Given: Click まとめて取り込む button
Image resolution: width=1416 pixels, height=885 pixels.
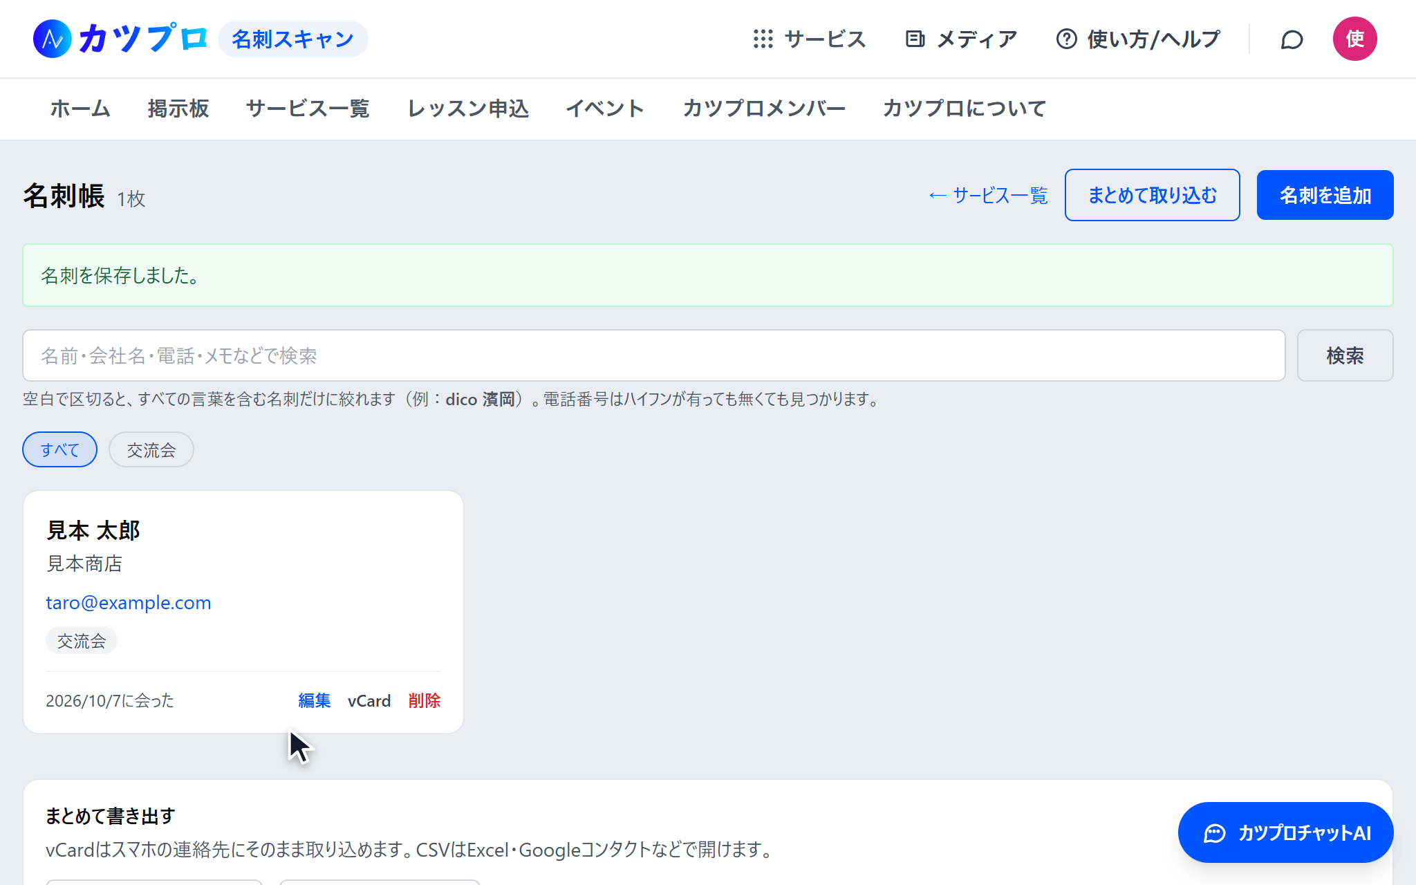Looking at the screenshot, I should point(1152,195).
